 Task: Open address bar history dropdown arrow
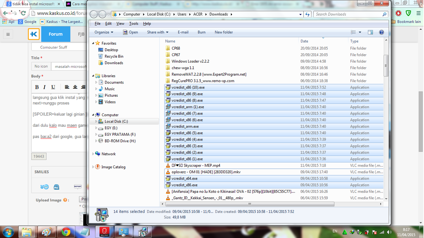pos(300,14)
